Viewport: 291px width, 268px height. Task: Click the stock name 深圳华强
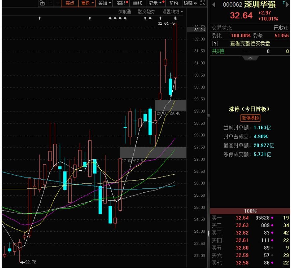click(x=260, y=5)
